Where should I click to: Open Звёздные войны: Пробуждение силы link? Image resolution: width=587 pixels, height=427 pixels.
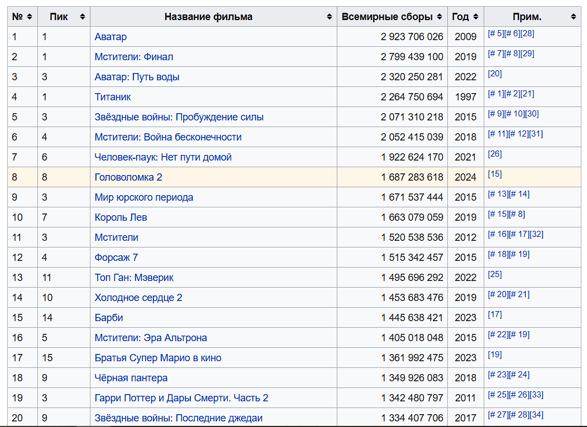pyautogui.click(x=179, y=117)
